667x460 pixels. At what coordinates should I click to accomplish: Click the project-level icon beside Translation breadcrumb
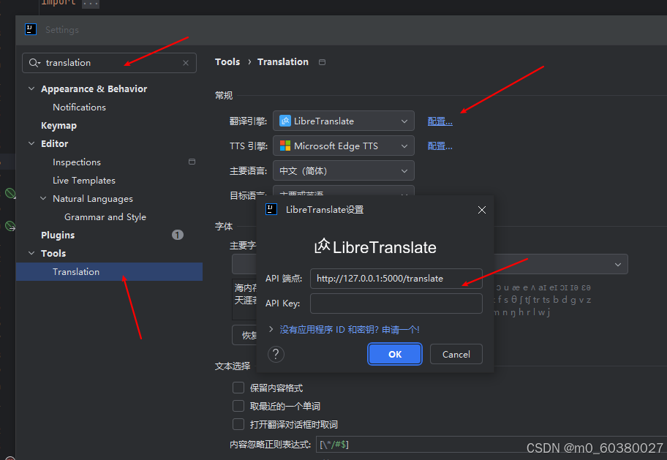(323, 62)
